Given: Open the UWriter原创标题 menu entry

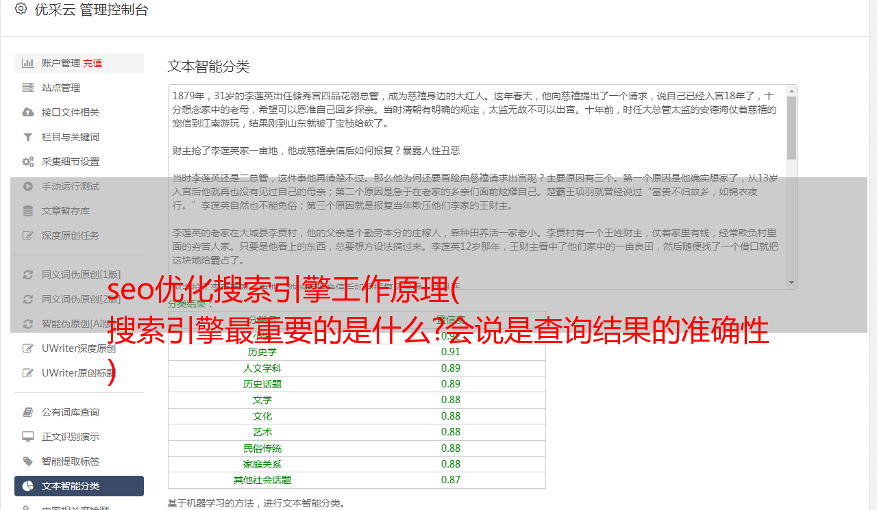Looking at the screenshot, I should click(x=79, y=373).
